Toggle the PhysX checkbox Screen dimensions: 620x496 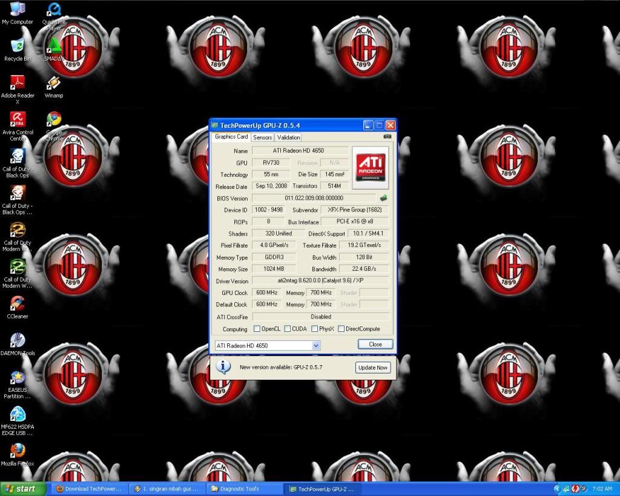pos(314,329)
